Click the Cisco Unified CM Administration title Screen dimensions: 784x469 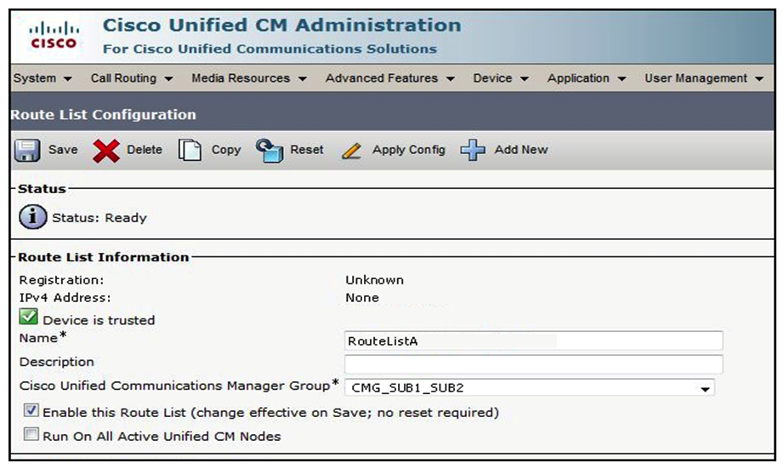[282, 25]
